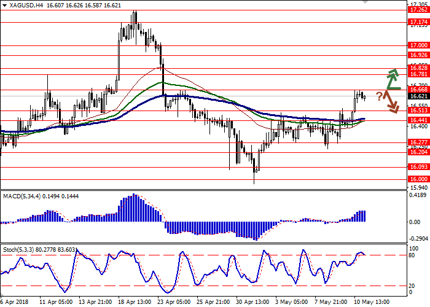
Task: Click the green upward forecast arrow
Action: [392, 79]
